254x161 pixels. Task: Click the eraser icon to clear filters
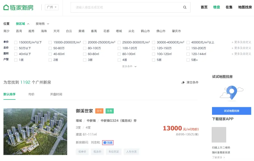pos(183,83)
